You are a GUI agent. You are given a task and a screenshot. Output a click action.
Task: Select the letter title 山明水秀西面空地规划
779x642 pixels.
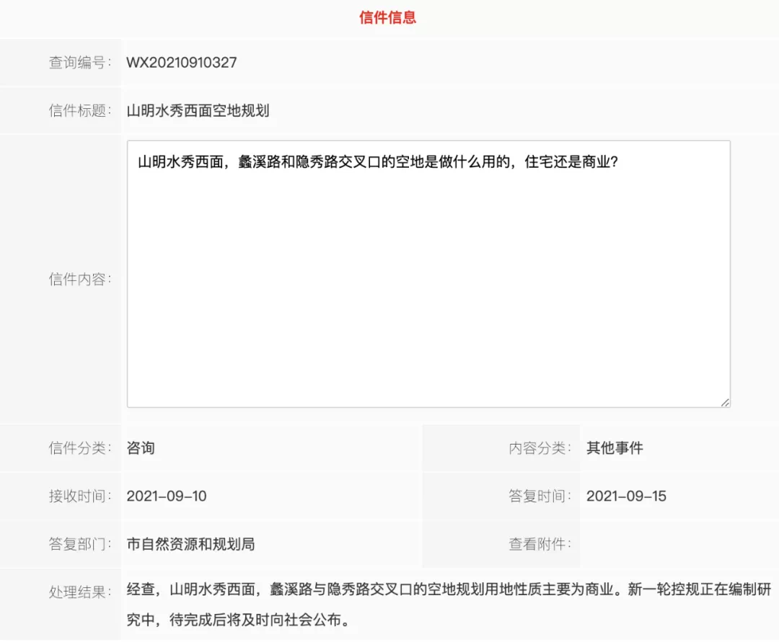pyautogui.click(x=198, y=111)
